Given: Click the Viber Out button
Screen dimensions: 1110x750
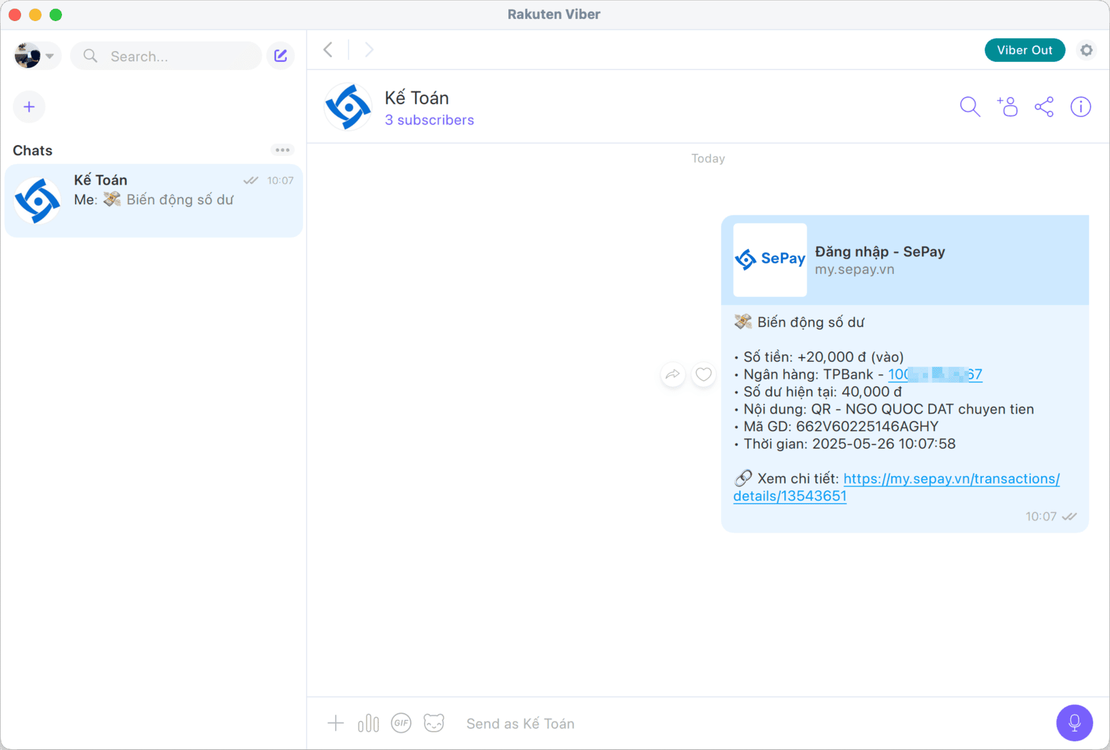Looking at the screenshot, I should click(x=1024, y=50).
